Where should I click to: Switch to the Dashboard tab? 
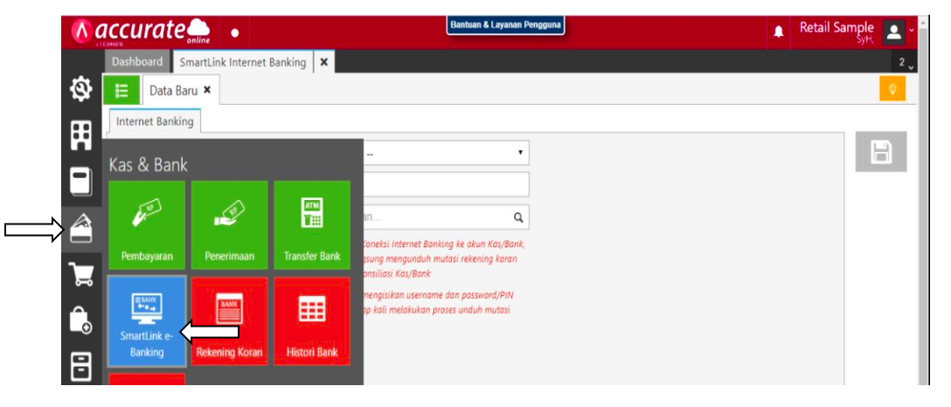click(138, 62)
